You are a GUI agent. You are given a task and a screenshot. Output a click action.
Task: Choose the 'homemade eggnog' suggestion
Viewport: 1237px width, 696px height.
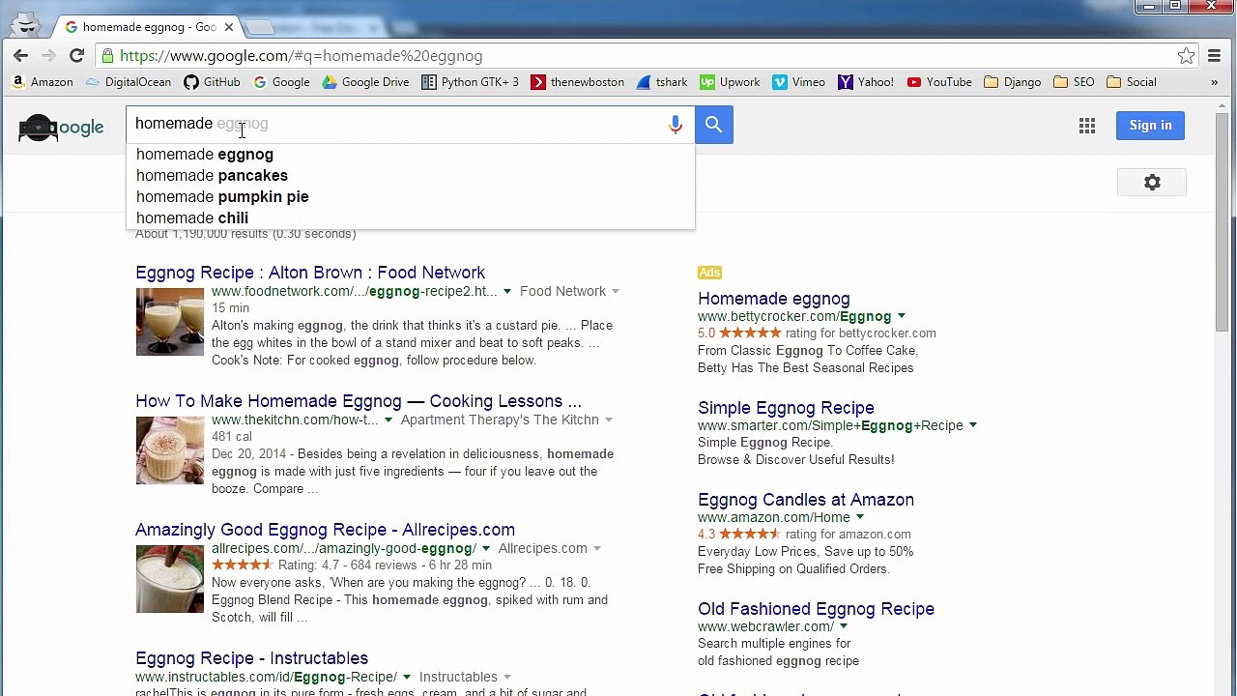[x=410, y=155]
